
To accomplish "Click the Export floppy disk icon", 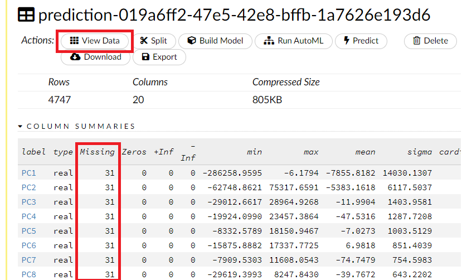I will pos(145,57).
